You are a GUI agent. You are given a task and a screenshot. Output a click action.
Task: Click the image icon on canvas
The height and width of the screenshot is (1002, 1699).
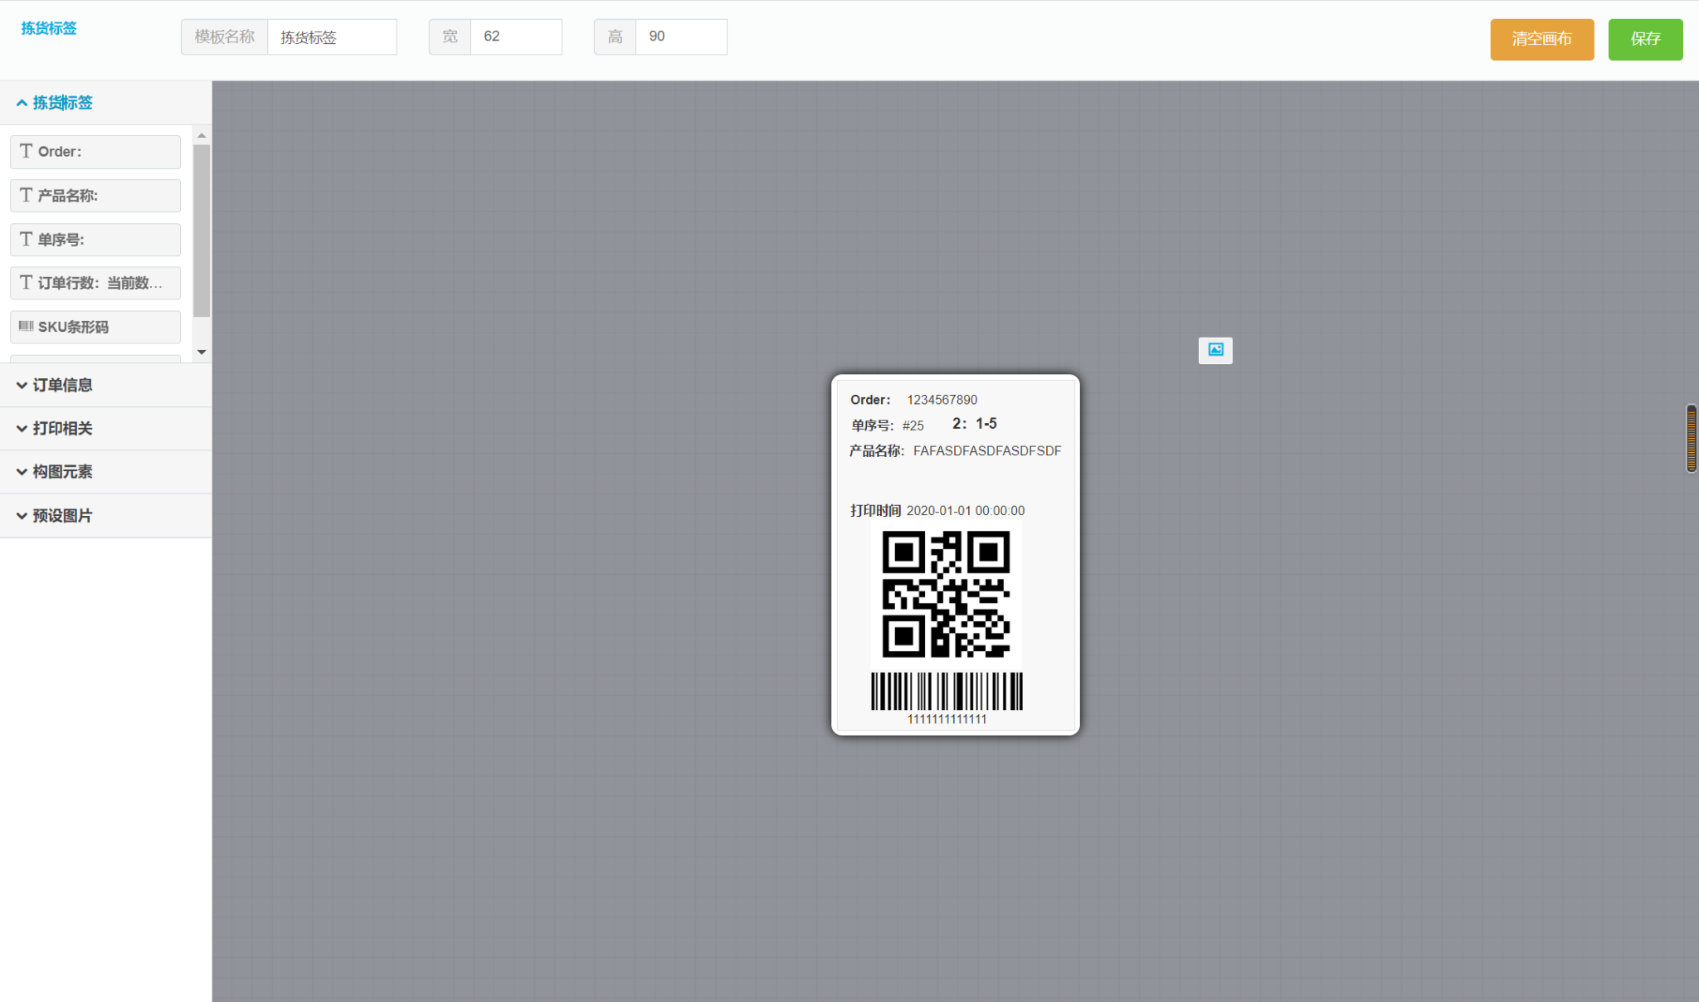1215,350
